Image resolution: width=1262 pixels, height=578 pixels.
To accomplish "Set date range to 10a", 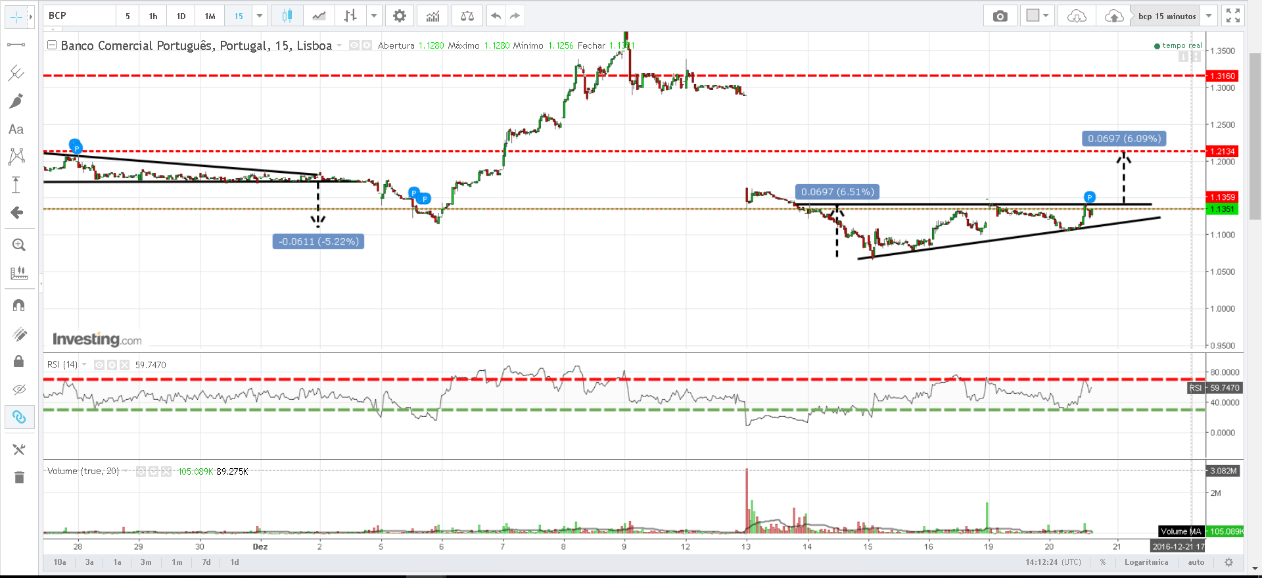I will (x=60, y=562).
